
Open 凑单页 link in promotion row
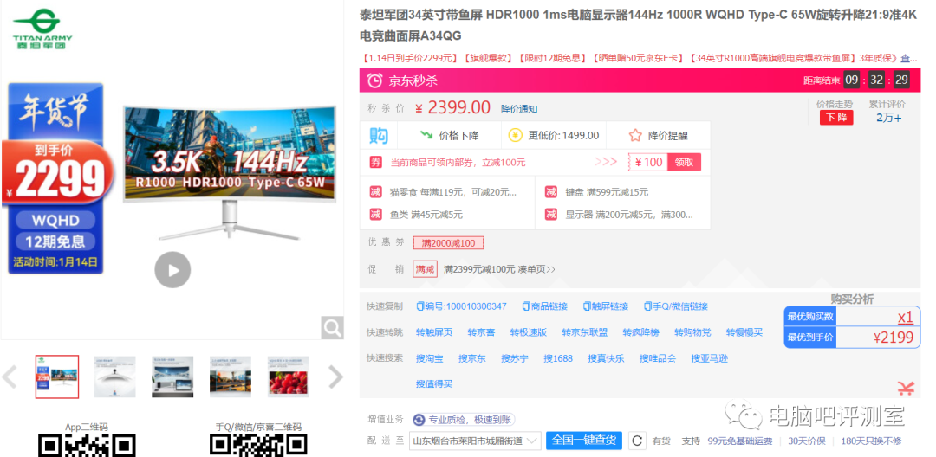(x=536, y=269)
